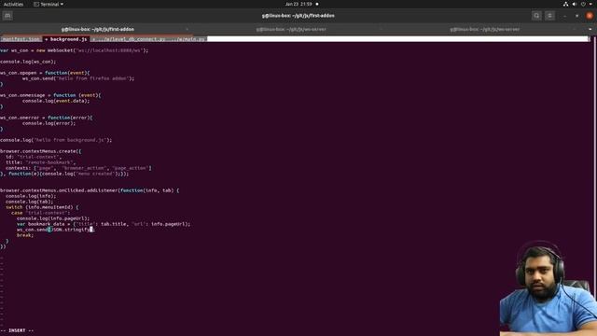Expand the Terminal app menu

coord(49,4)
